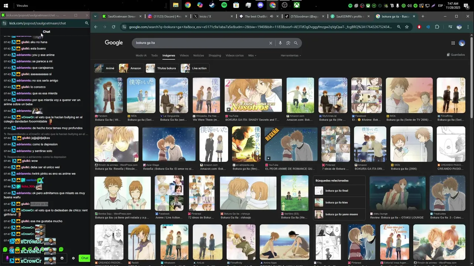Open the Fandom Bokura Ga Ita thumbnail
The height and width of the screenshot is (266, 474).
109,95
